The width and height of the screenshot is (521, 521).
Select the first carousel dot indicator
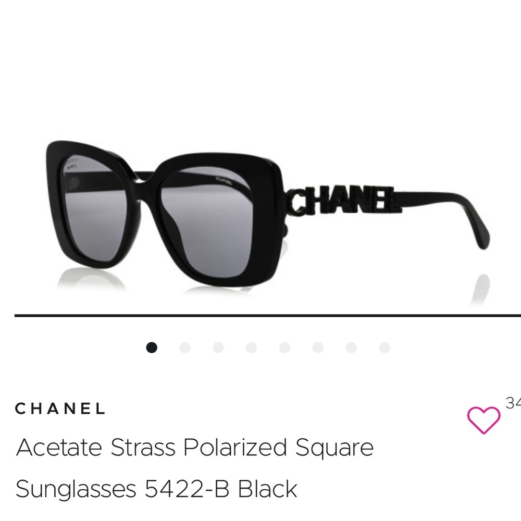(152, 348)
